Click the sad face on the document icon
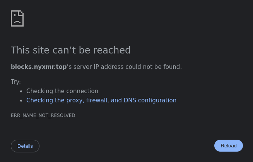The height and width of the screenshot is (162, 253). pos(17,20)
